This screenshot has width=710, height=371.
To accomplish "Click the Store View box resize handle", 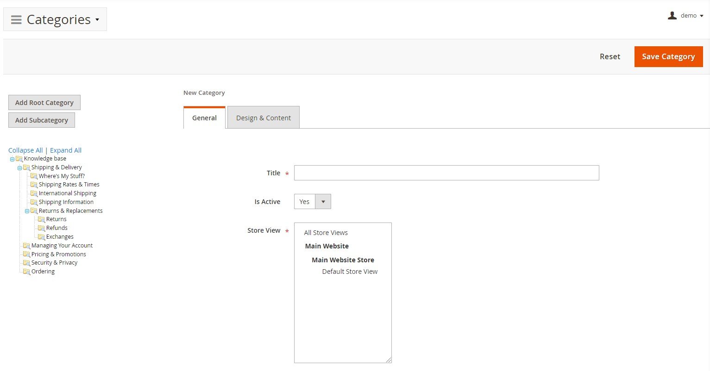I will [x=389, y=360].
